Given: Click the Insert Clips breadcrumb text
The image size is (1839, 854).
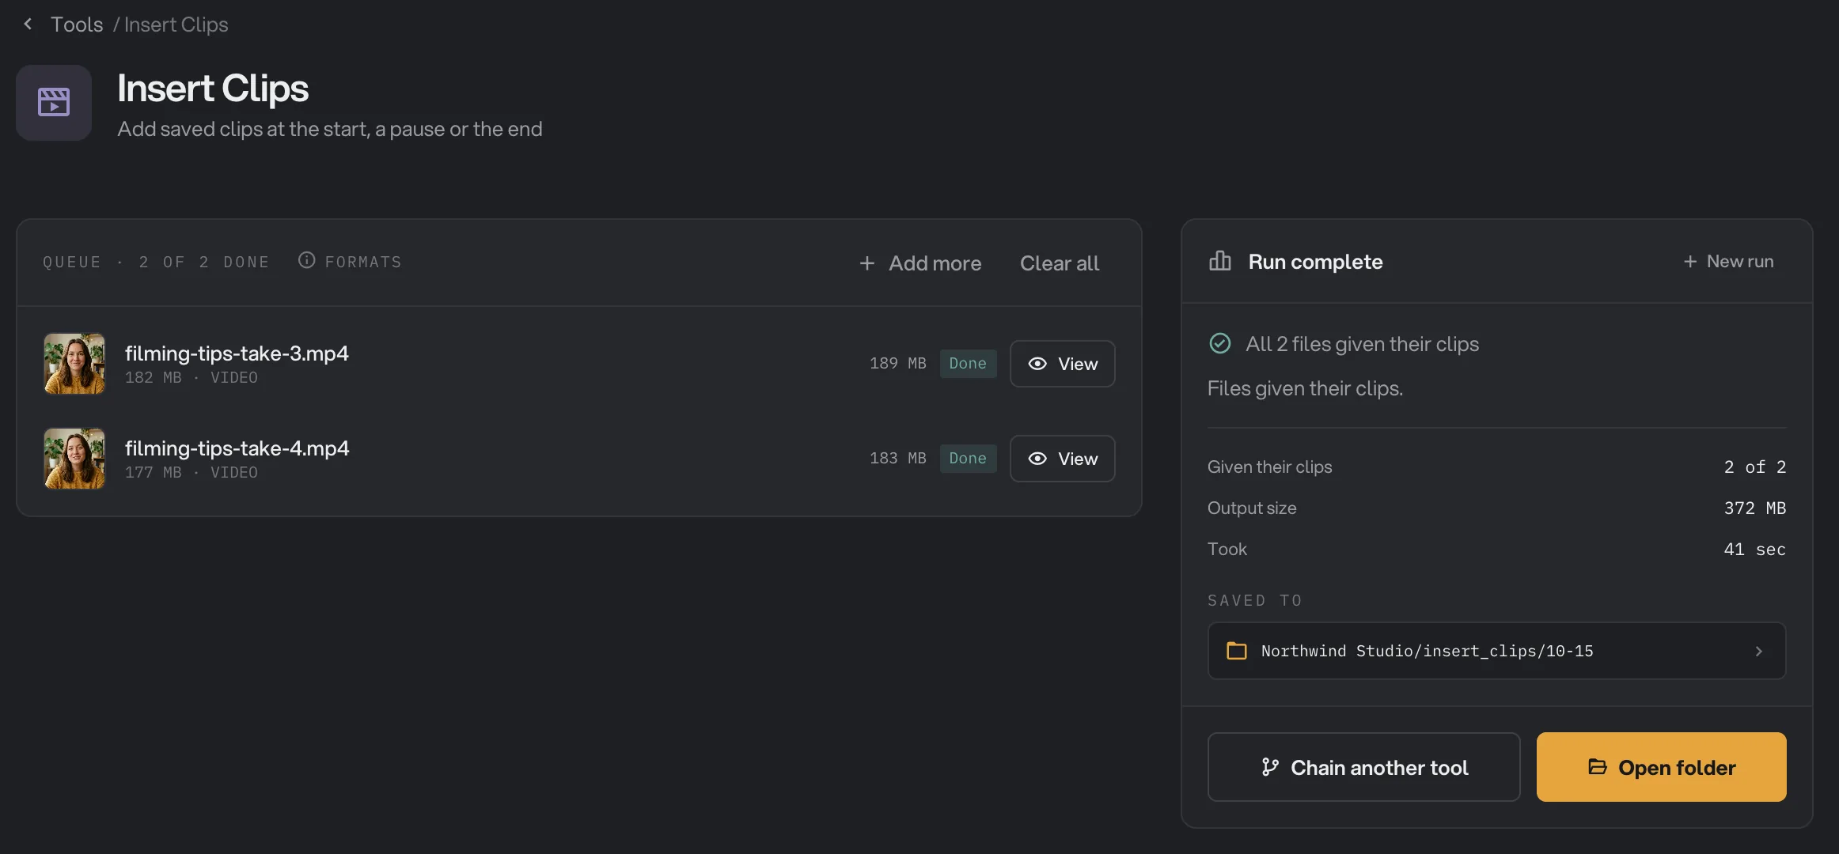Looking at the screenshot, I should pos(176,25).
